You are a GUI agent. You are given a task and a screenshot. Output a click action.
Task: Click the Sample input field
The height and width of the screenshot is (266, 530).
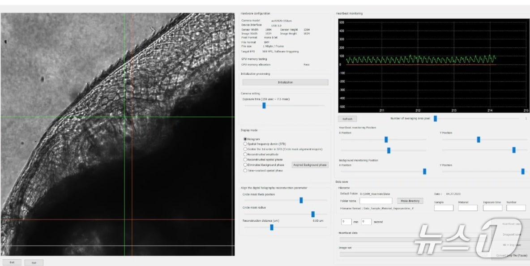point(444,208)
